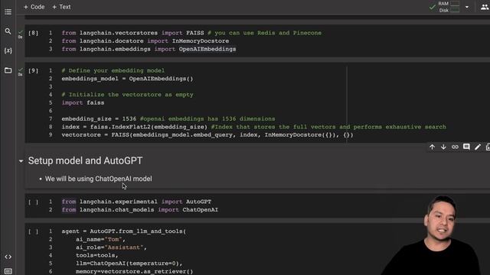Image resolution: width=490 pixels, height=275 pixels.
Task: Open the find and replace search icon
Action: coord(8,31)
